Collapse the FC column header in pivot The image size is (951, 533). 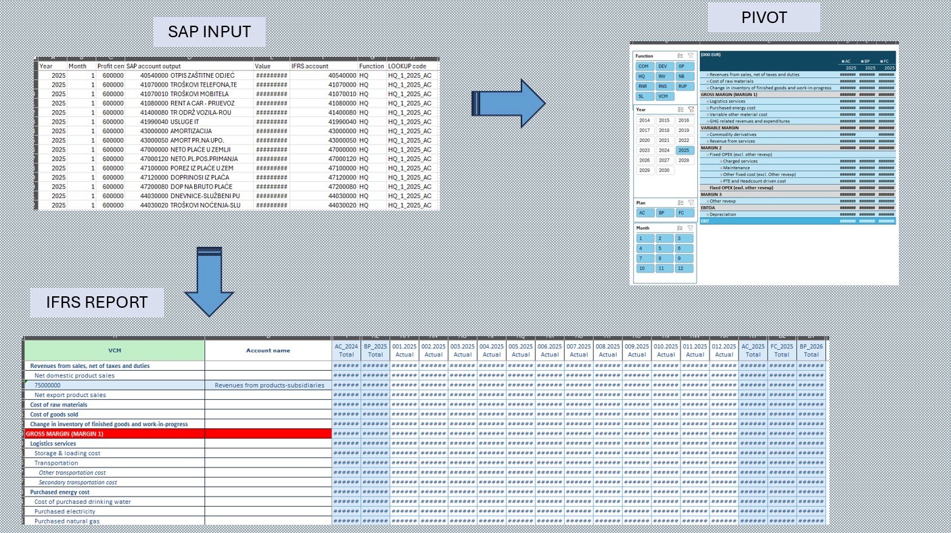tap(881, 62)
